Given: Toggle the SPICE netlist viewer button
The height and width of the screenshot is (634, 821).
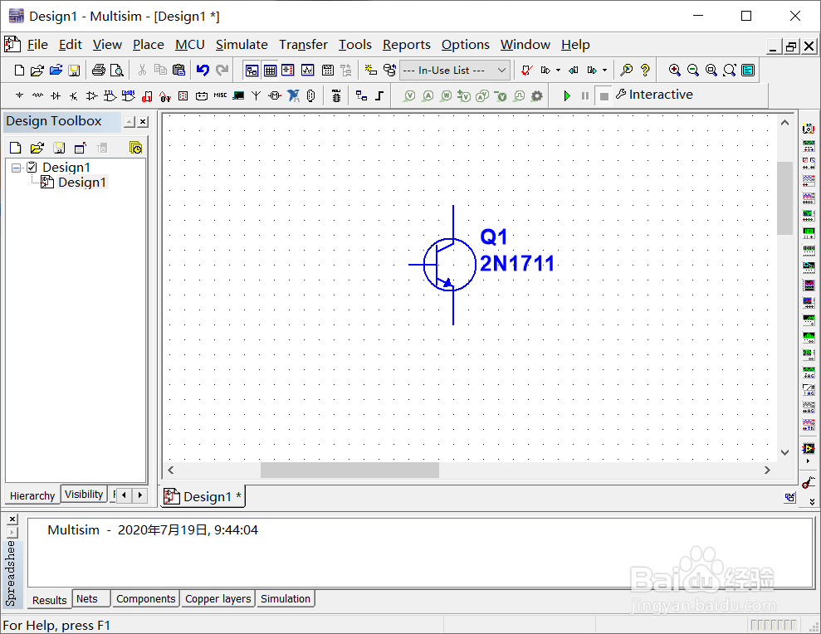Looking at the screenshot, I should pyautogui.click(x=288, y=71).
